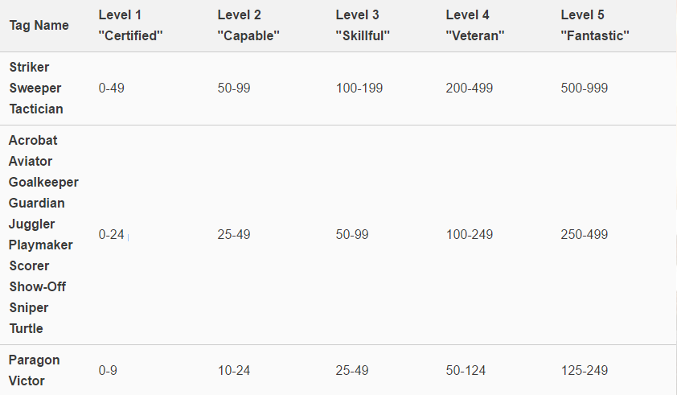The height and width of the screenshot is (395, 677).
Task: Select the Level 4 "Veteran" header
Action: pyautogui.click(x=476, y=26)
